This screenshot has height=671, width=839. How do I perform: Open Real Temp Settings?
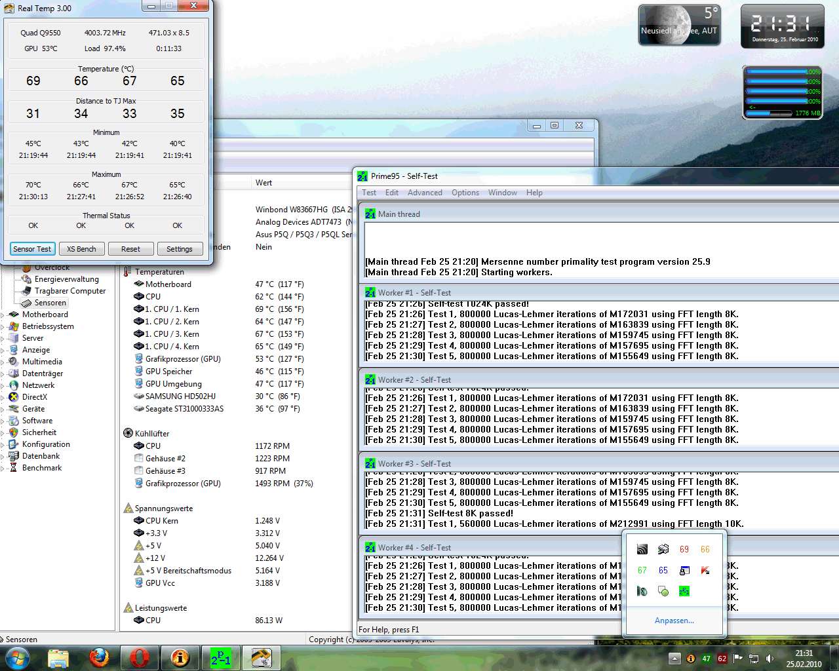180,249
